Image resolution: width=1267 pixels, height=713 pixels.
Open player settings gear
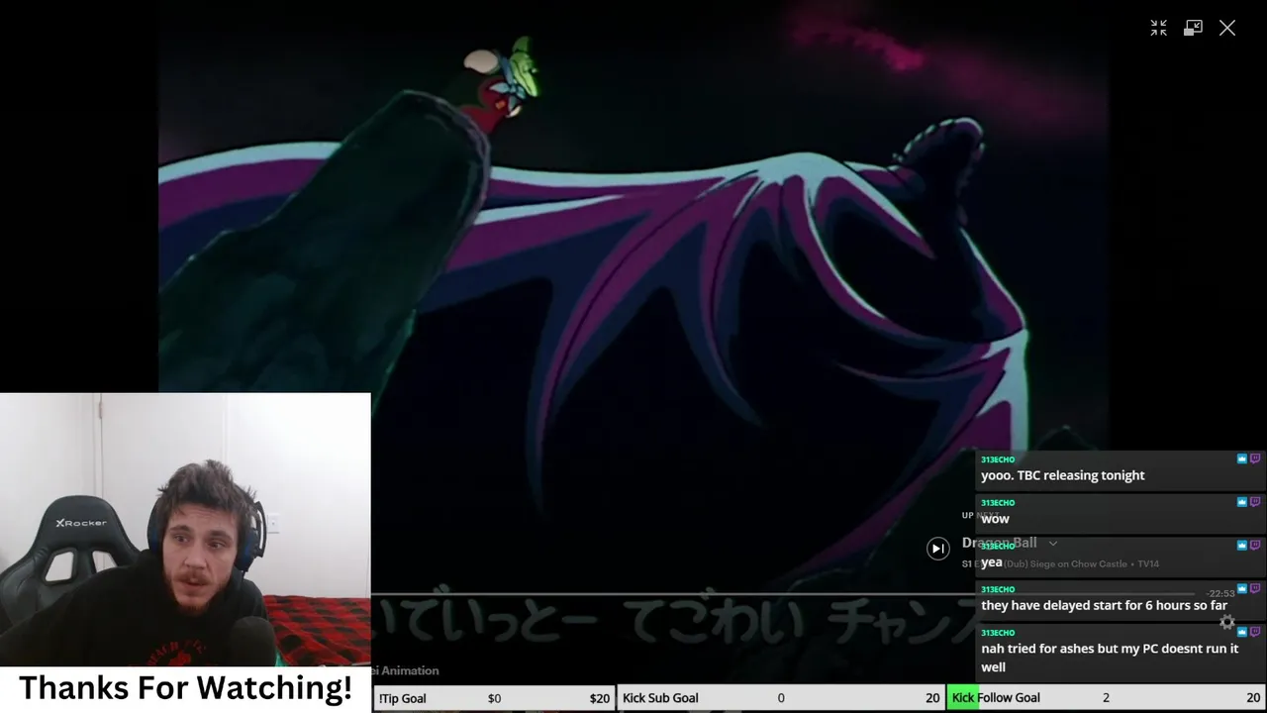click(1227, 622)
